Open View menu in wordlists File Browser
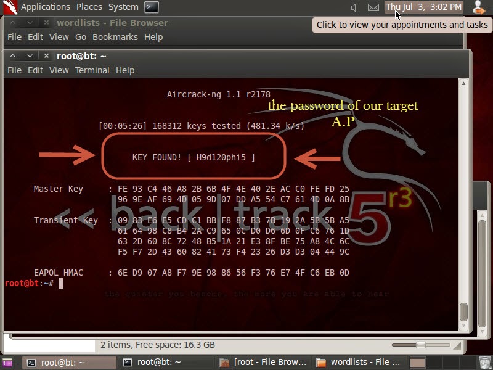 point(59,37)
